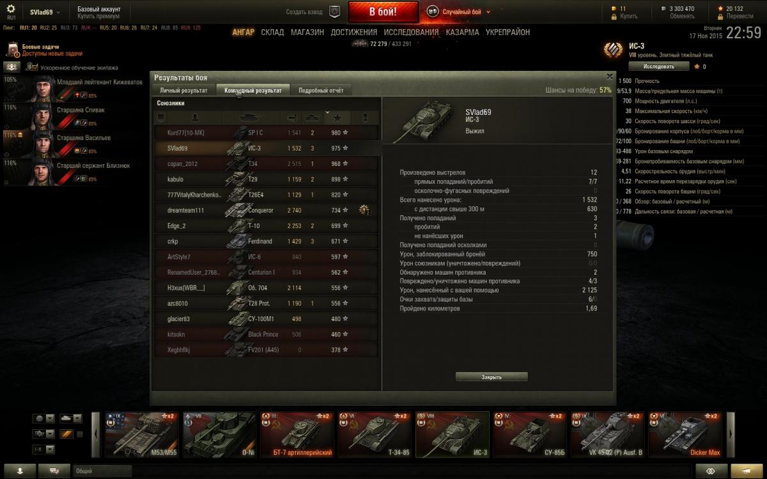This screenshot has width=767, height=479.
Task: Select the Т-34-85 tank in carousel
Action: coord(375,434)
